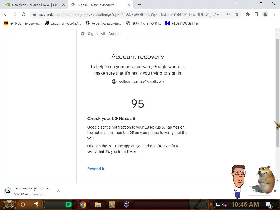Click the ISO file icon in downloads bar

(x=8, y=191)
